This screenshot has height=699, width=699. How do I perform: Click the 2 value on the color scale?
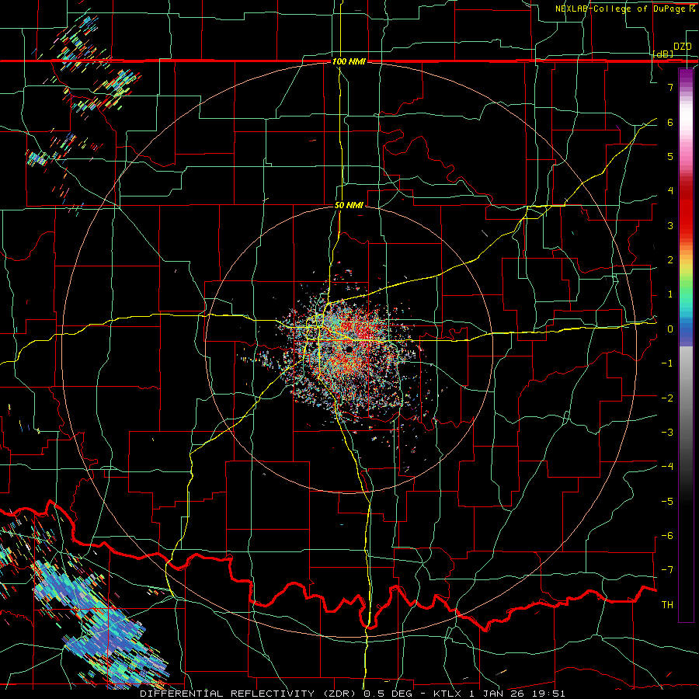(x=670, y=260)
